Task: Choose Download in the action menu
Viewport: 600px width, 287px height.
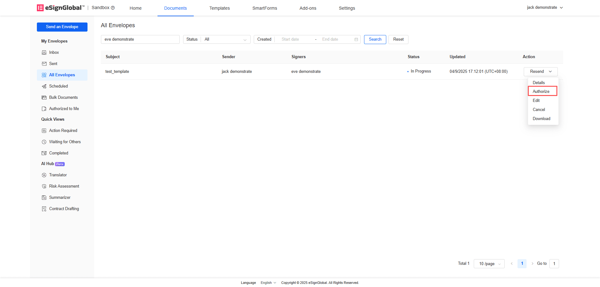Action: (541, 118)
